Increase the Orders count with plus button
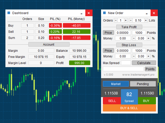The width and height of the screenshot is (165, 123). (x=126, y=20)
